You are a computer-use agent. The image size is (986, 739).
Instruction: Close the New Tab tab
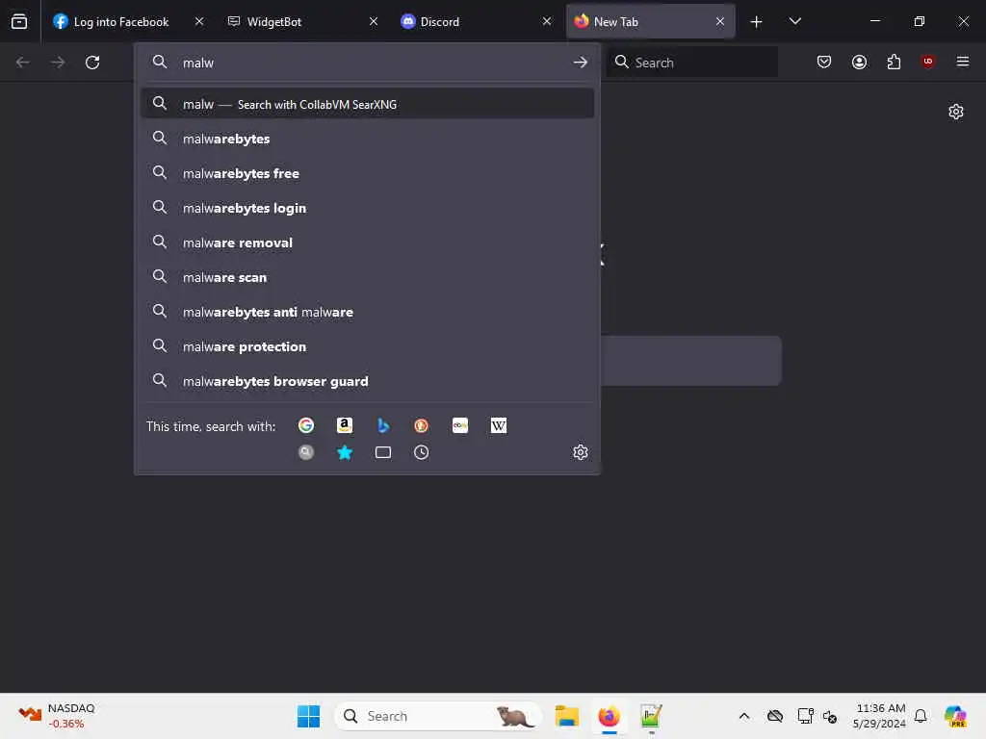[x=720, y=21]
